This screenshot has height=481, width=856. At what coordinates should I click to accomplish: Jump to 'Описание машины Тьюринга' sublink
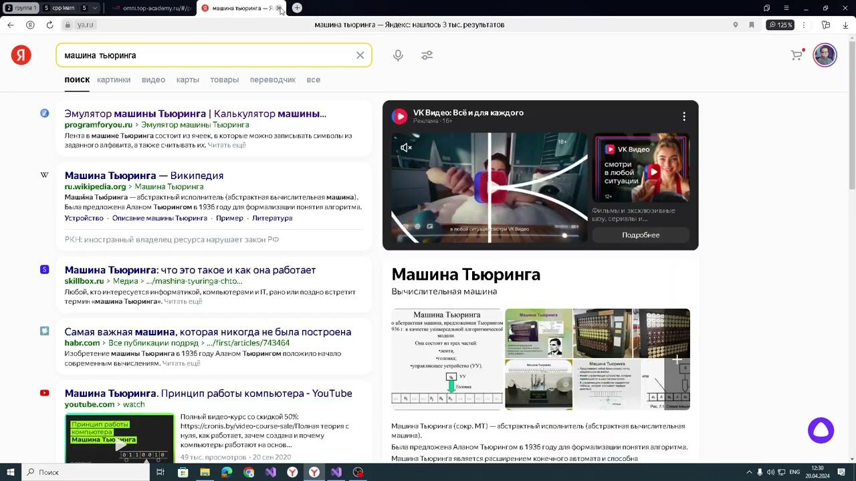pos(160,218)
